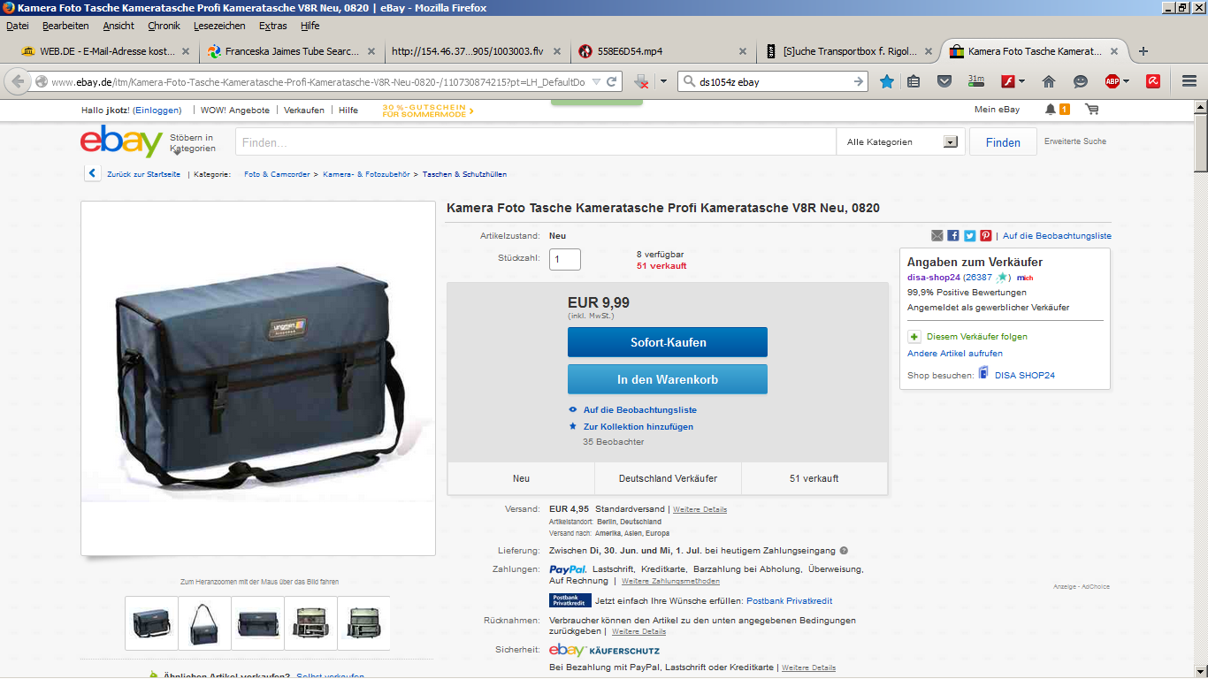Close the Kamera Foto Tasche tab
Screen dimensions: 1208x679
point(1115,51)
